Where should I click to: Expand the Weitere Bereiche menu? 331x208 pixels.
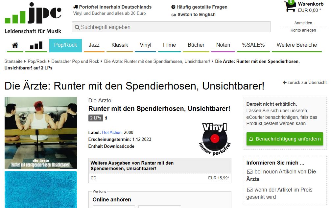(296, 45)
